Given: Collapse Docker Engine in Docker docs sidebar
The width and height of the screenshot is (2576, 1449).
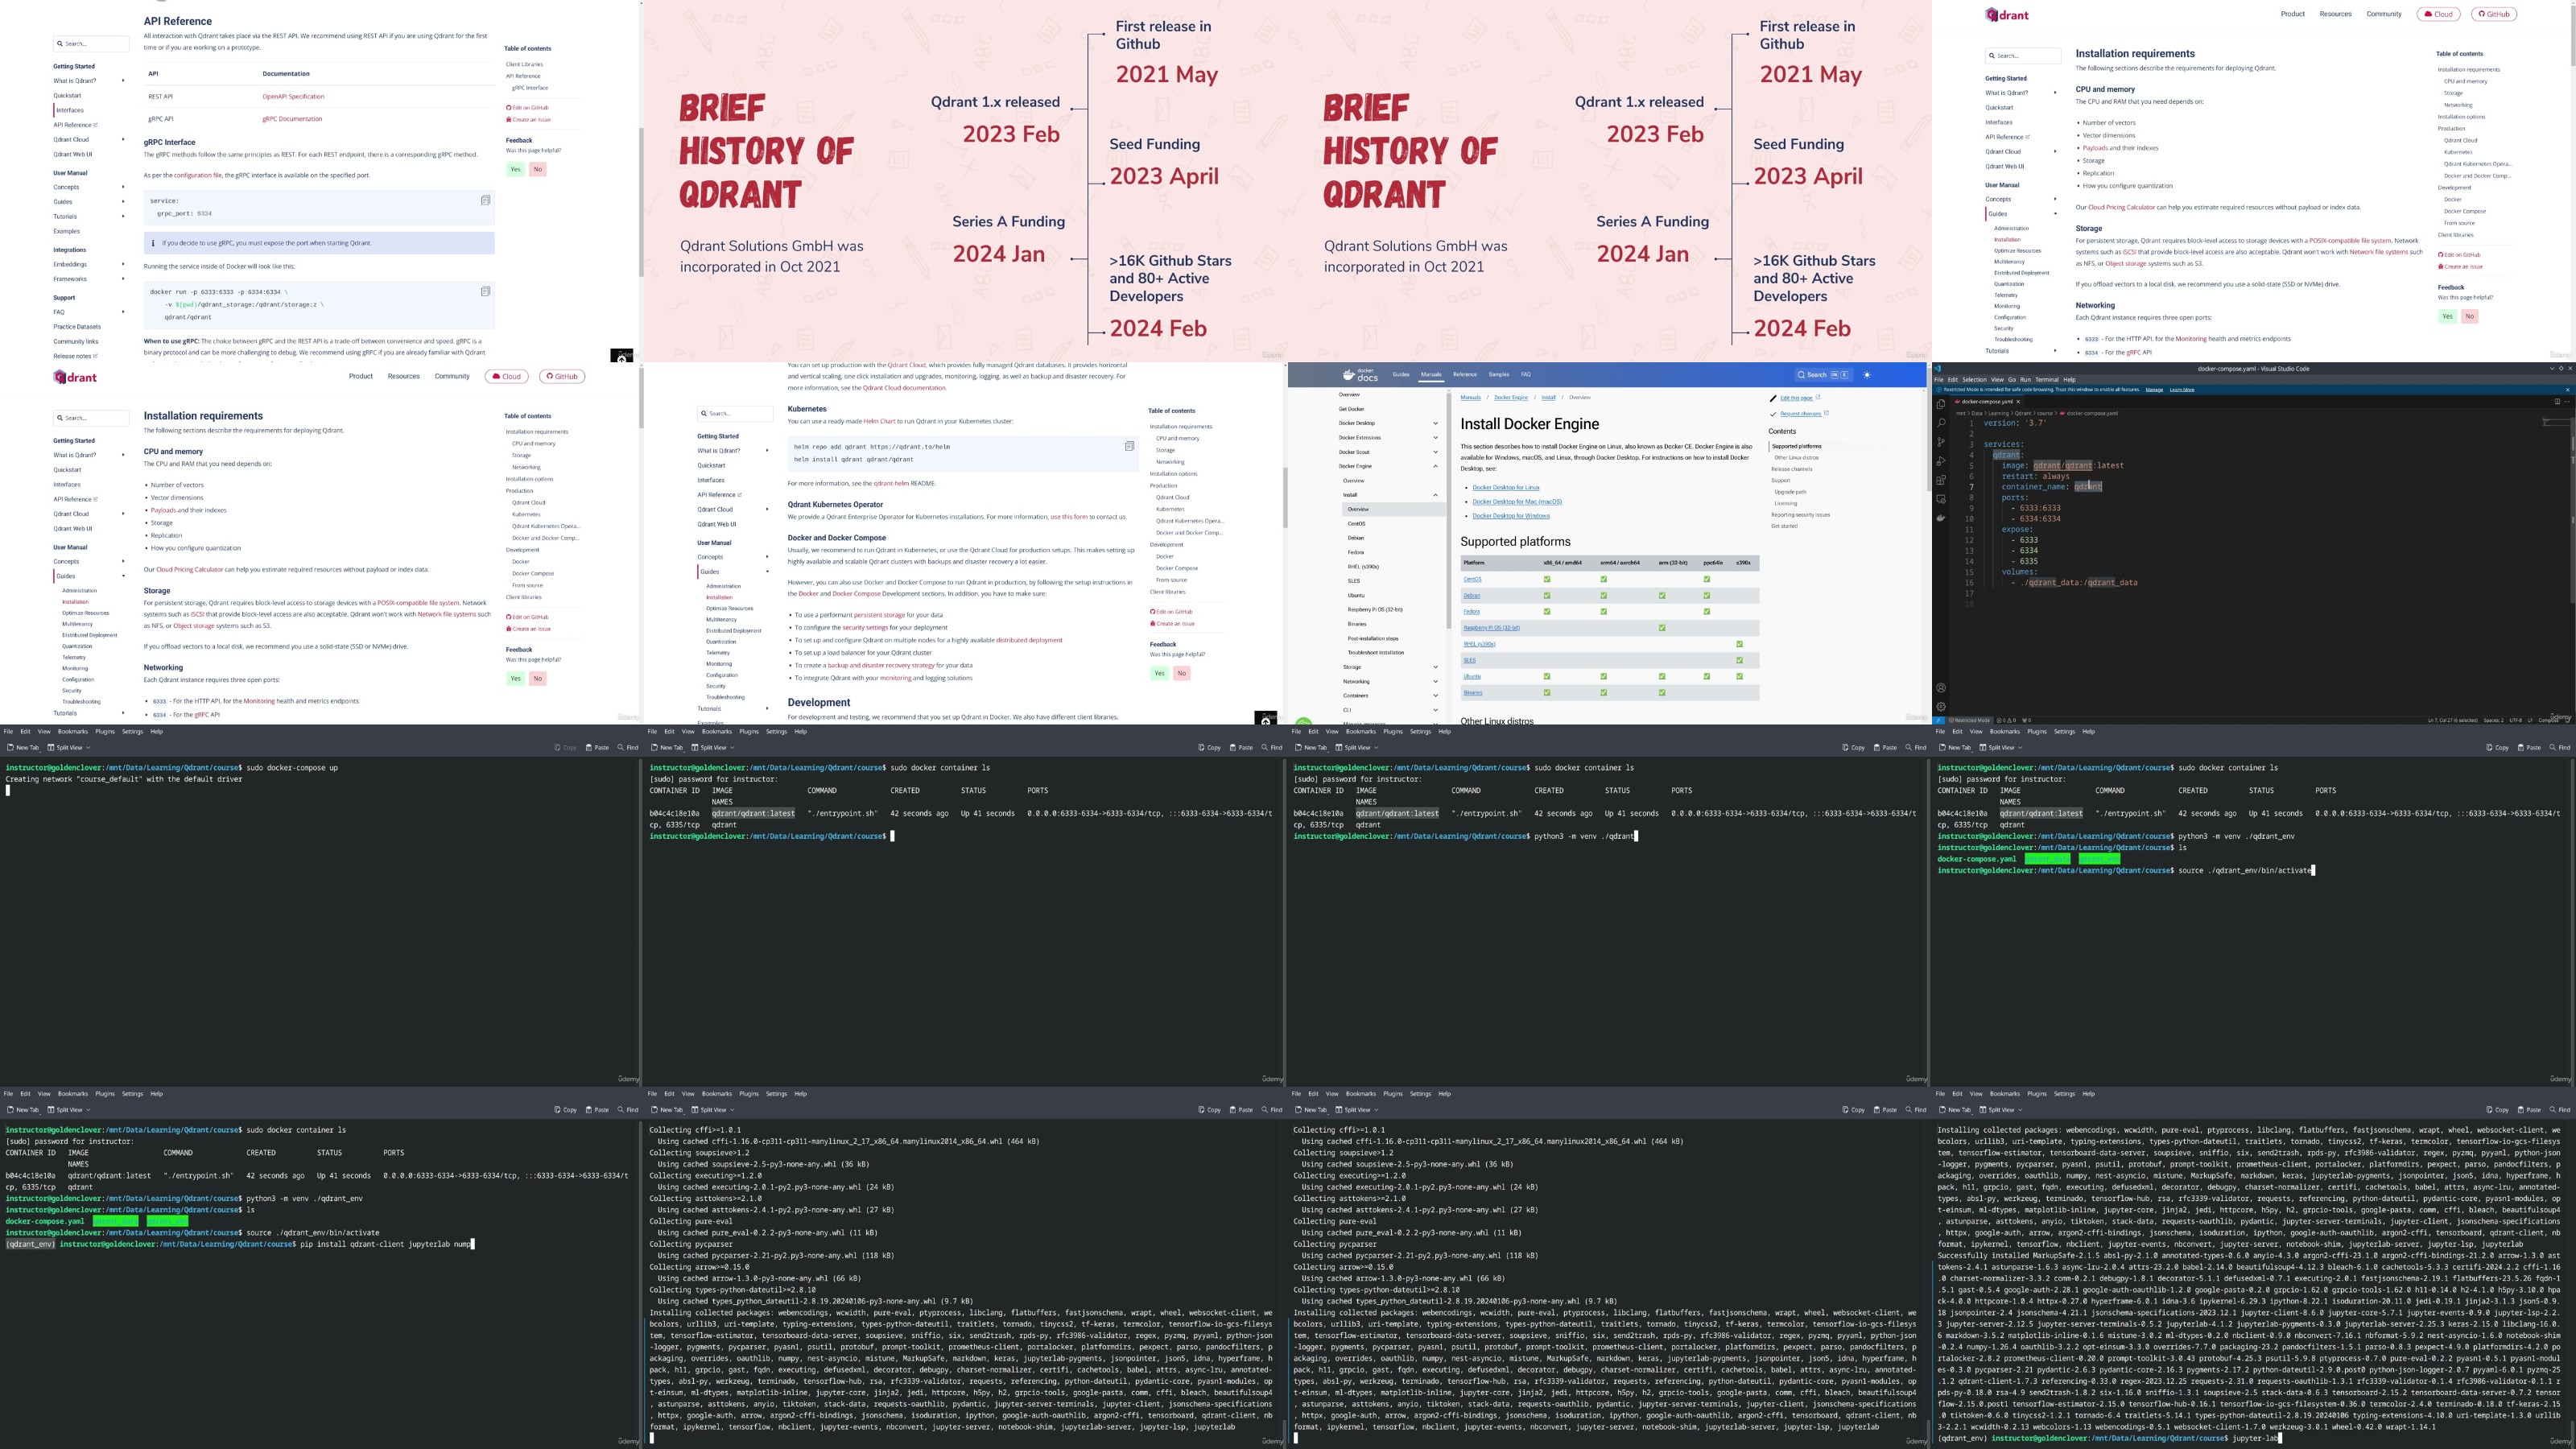Looking at the screenshot, I should [1436, 466].
